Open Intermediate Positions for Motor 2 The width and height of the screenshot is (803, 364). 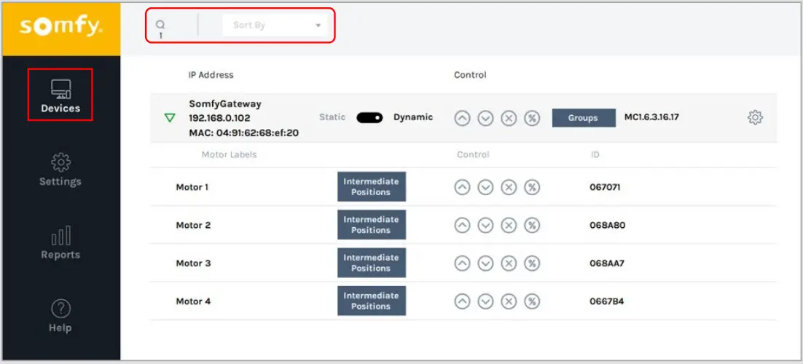point(372,225)
